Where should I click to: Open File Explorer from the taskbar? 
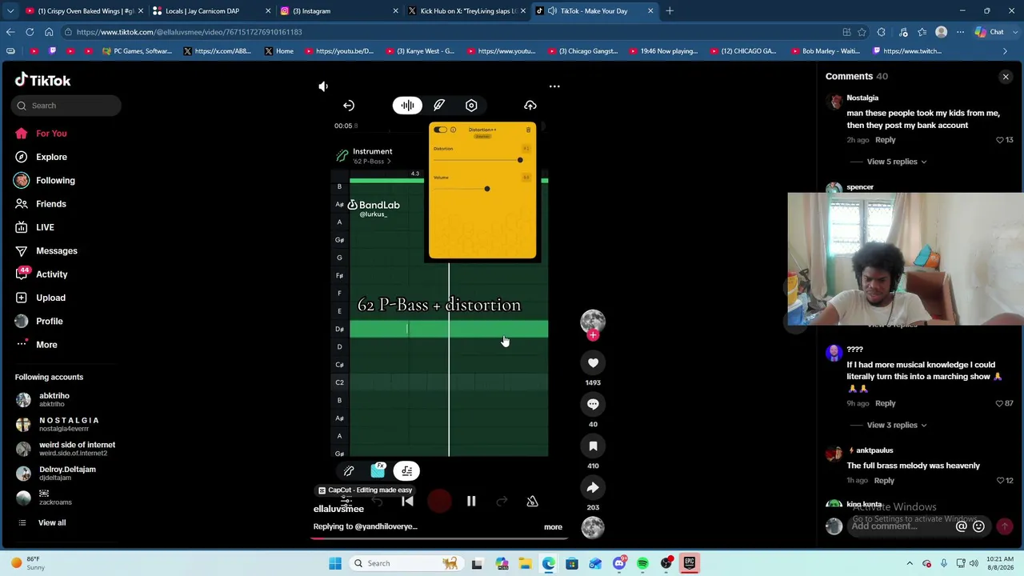pos(525,563)
